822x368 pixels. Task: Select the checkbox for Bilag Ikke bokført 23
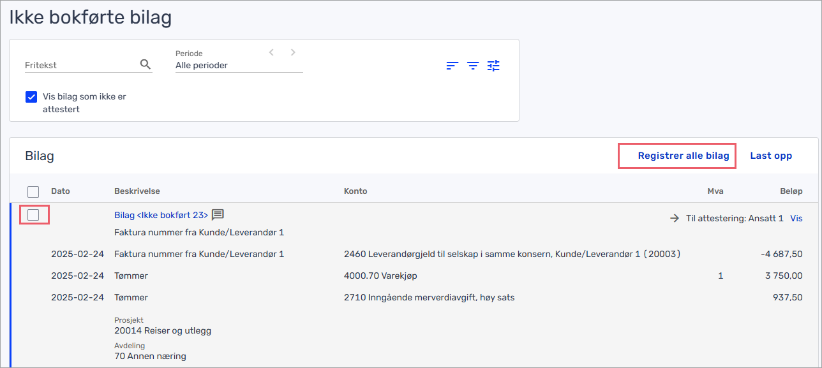tap(33, 215)
